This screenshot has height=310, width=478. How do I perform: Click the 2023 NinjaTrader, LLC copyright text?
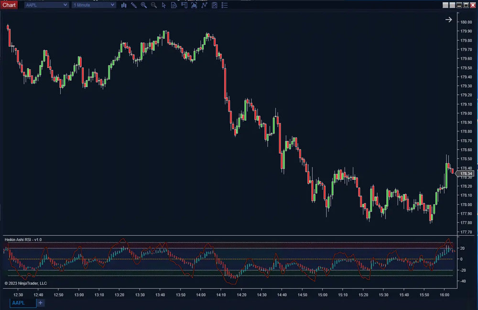coord(26,283)
